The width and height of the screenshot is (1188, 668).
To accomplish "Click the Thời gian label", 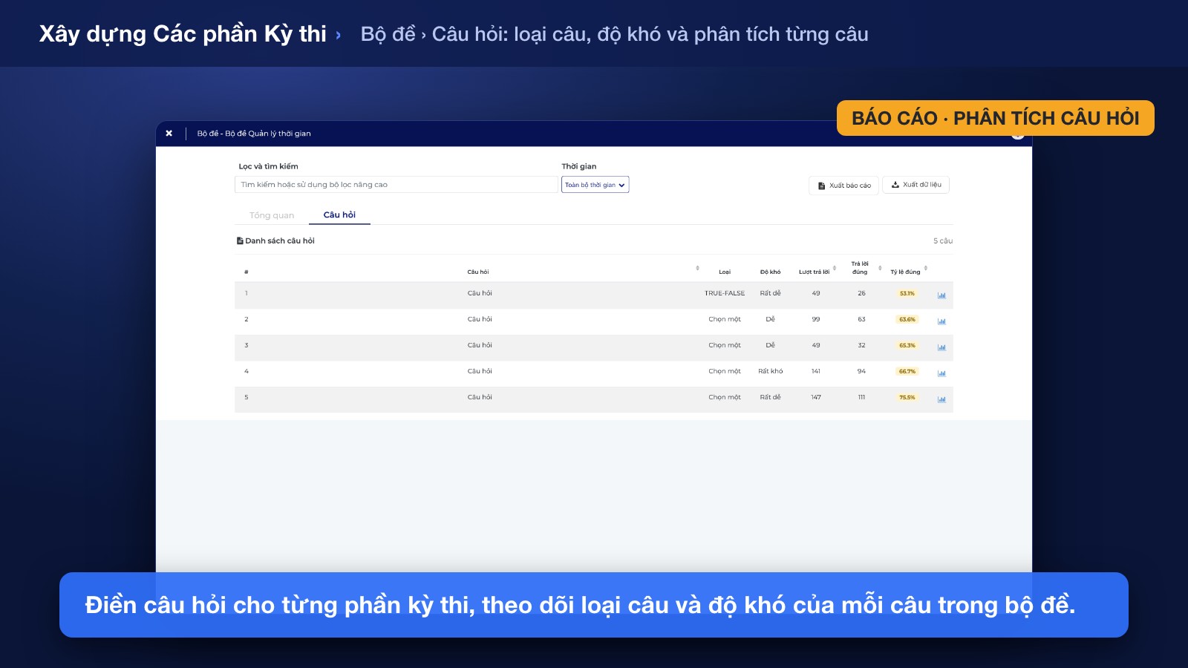I will click(x=579, y=166).
